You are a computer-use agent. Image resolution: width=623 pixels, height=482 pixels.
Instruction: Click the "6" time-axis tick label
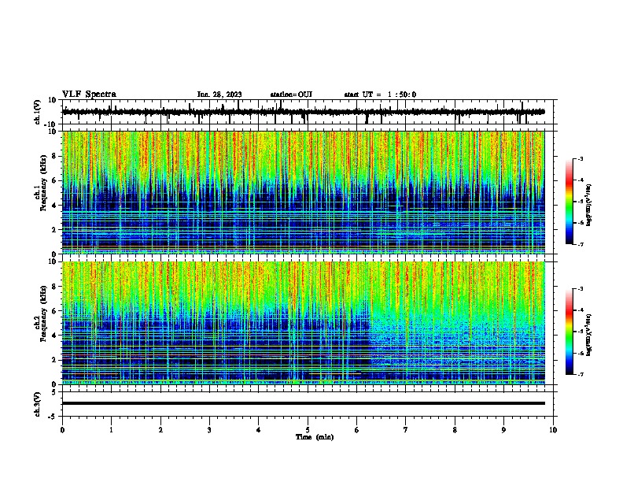click(x=356, y=430)
